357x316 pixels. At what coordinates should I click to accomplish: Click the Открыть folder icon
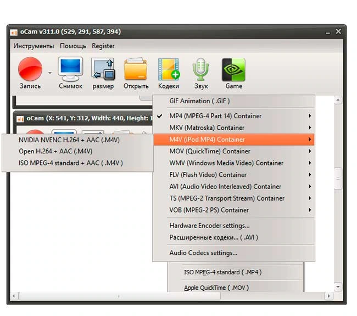(136, 69)
